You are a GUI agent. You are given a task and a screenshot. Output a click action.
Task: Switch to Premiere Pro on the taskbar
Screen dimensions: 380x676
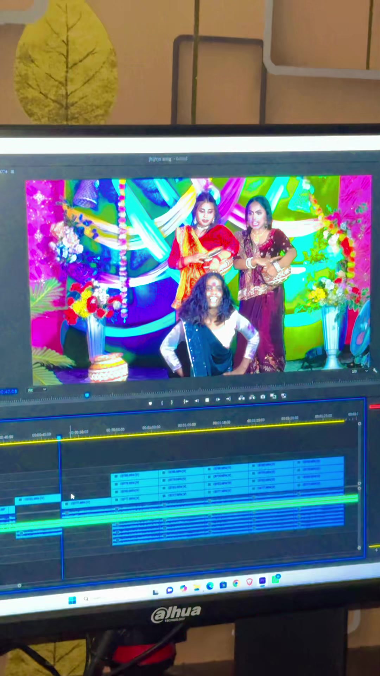point(262,581)
